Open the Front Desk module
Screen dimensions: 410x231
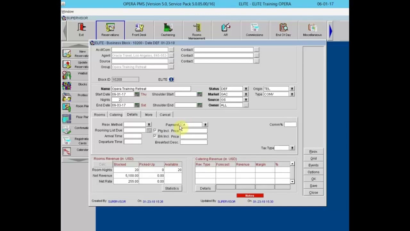click(x=139, y=30)
